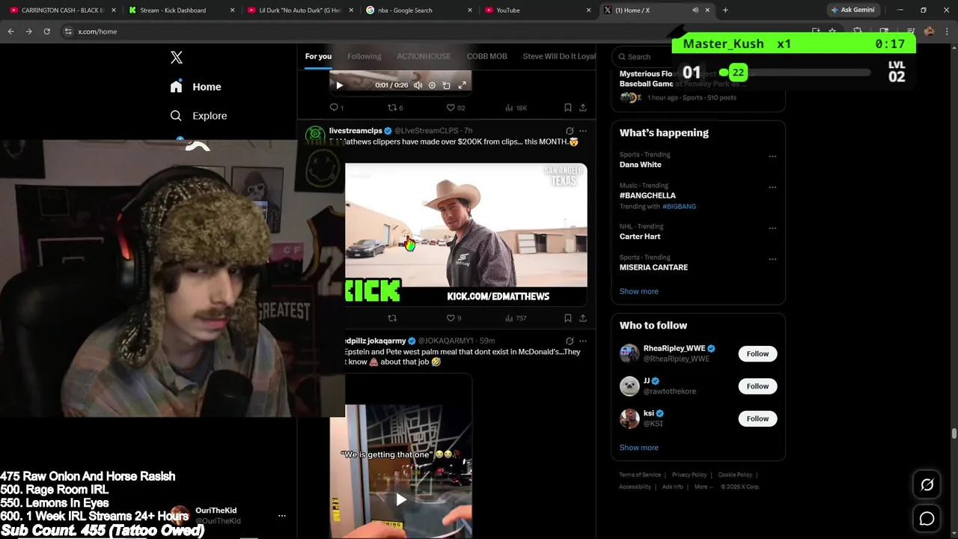Open the floating Grok button
The image size is (958, 539).
927,485
